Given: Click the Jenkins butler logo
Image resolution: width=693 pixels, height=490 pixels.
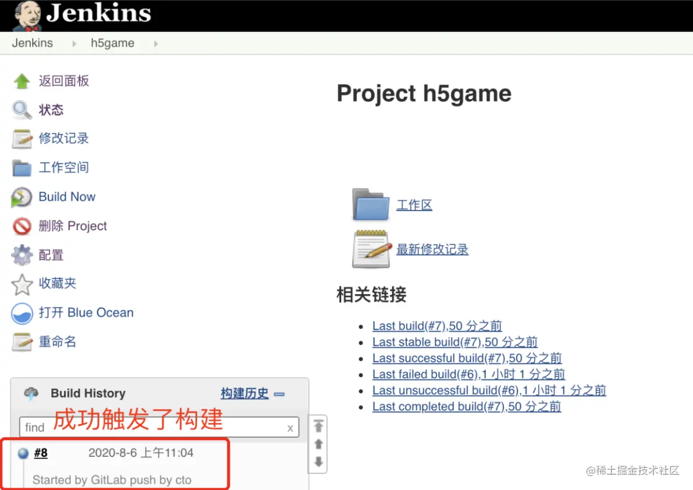Looking at the screenshot, I should pyautogui.click(x=27, y=16).
